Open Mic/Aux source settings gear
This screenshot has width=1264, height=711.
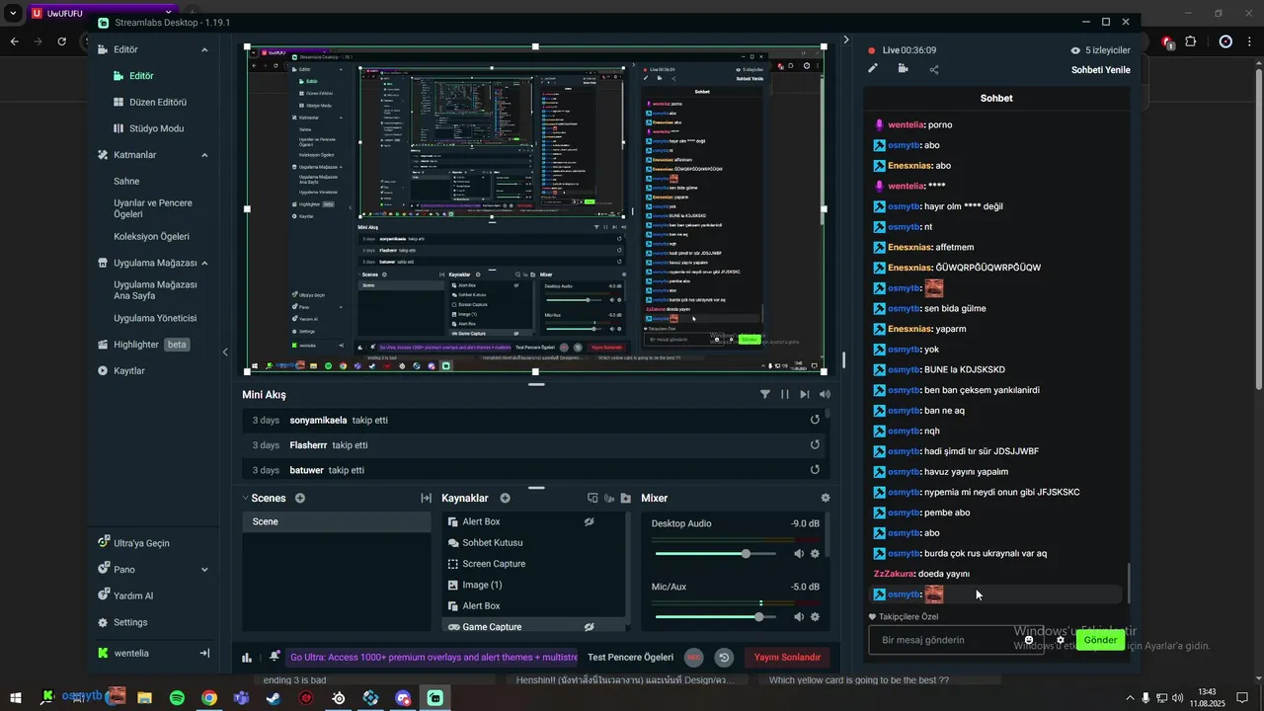coord(815,616)
